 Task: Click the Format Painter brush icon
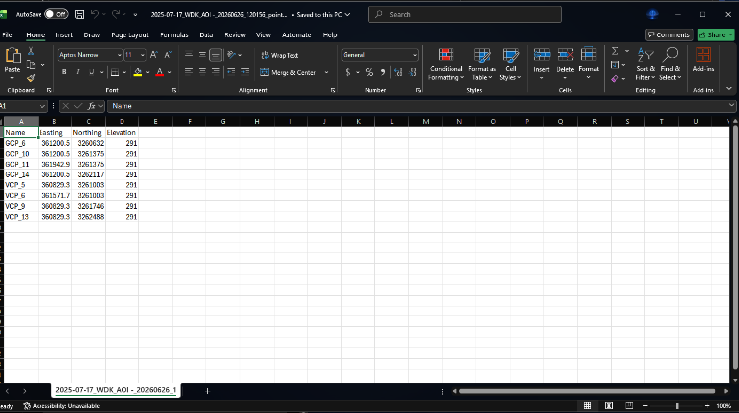pos(31,78)
